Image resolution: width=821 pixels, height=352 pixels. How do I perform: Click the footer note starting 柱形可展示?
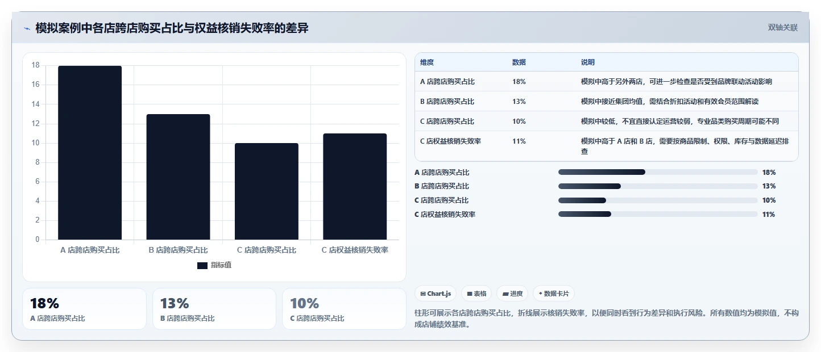click(x=607, y=319)
